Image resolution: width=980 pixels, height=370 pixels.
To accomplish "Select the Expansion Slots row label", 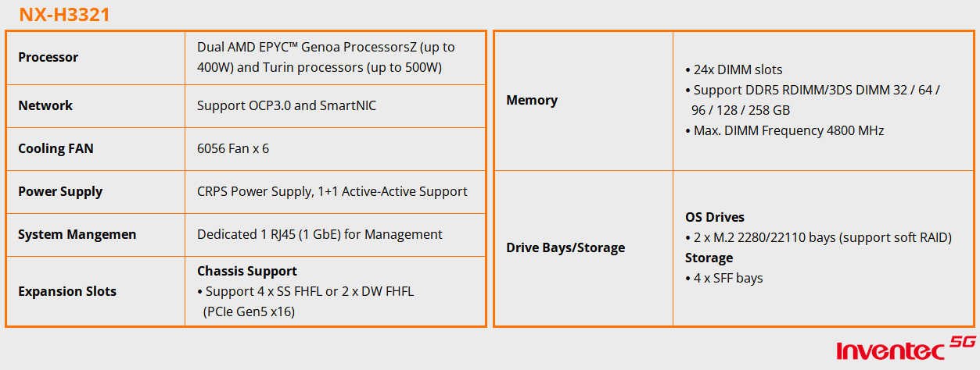I will click(67, 291).
